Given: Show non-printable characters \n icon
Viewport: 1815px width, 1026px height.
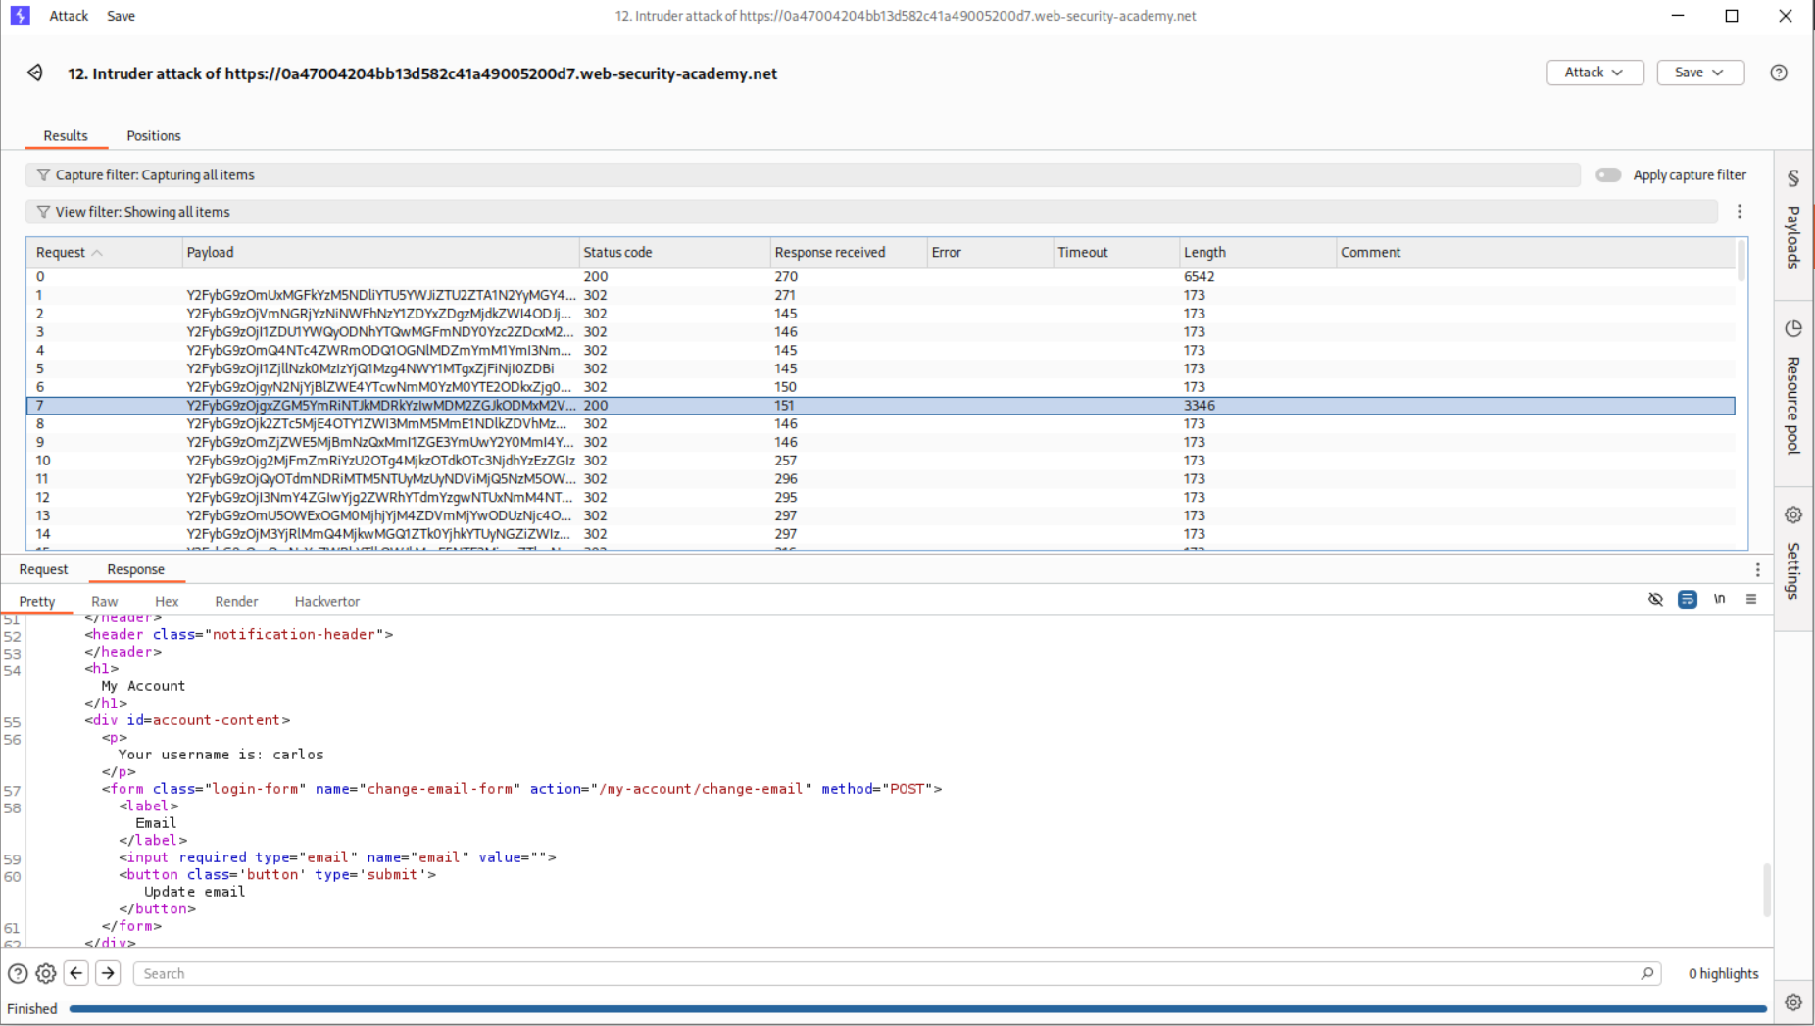Looking at the screenshot, I should pos(1719,599).
